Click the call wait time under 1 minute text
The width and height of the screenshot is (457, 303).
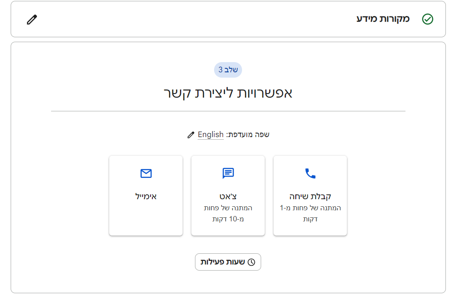(x=310, y=213)
